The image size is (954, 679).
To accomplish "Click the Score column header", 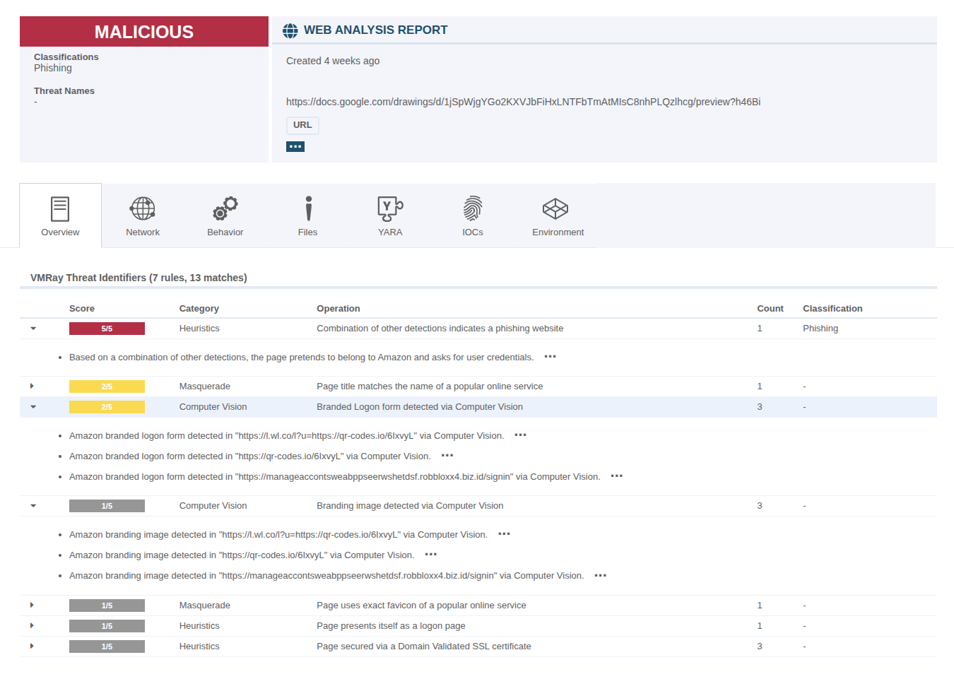I will coord(82,309).
